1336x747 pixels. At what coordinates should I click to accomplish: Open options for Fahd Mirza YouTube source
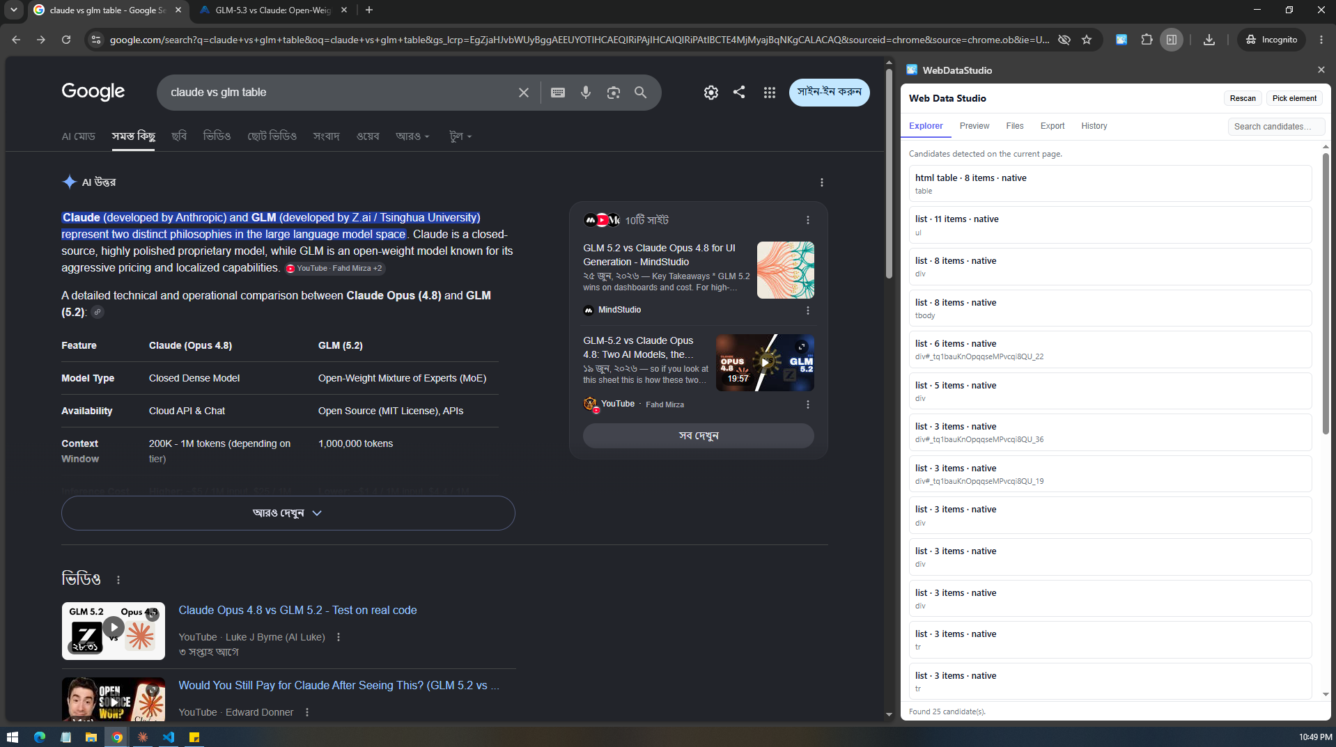pyautogui.click(x=808, y=404)
